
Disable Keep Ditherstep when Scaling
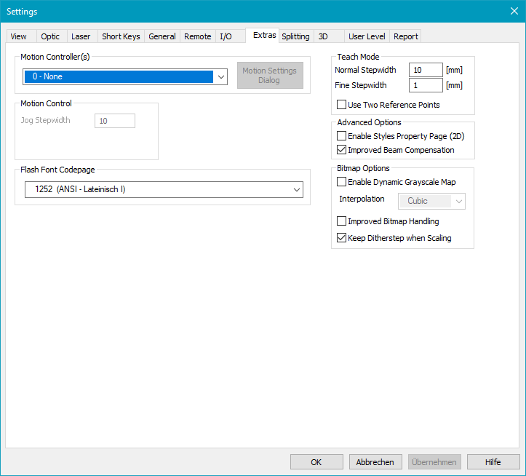[342, 238]
